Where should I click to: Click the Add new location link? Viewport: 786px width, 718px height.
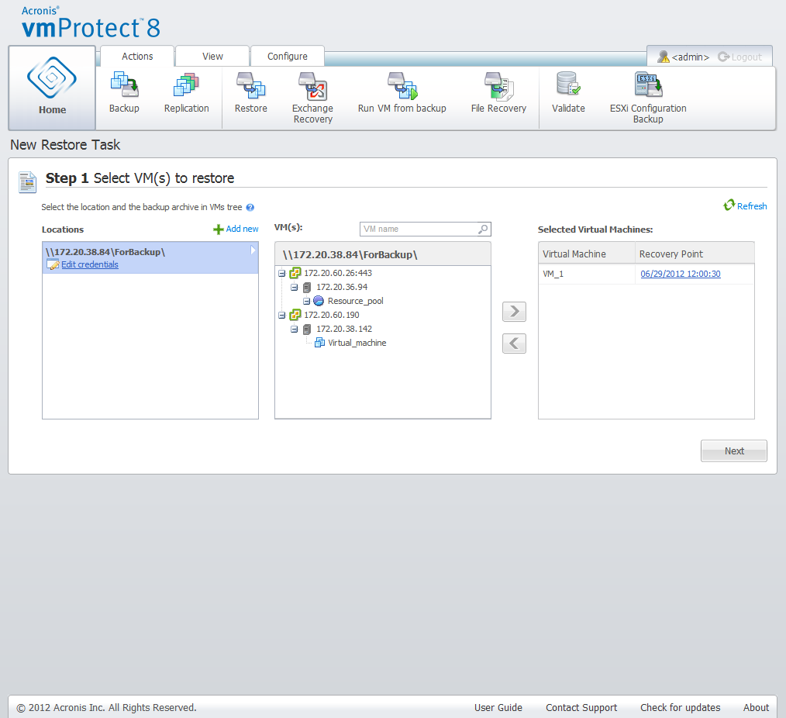pos(242,229)
